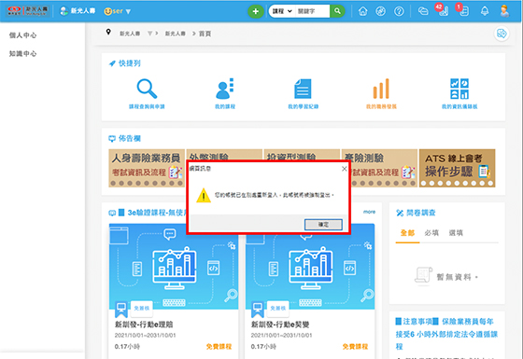The height and width of the screenshot is (359, 523).
Task: Click the 佈告欄 section heading
Action: coord(130,139)
